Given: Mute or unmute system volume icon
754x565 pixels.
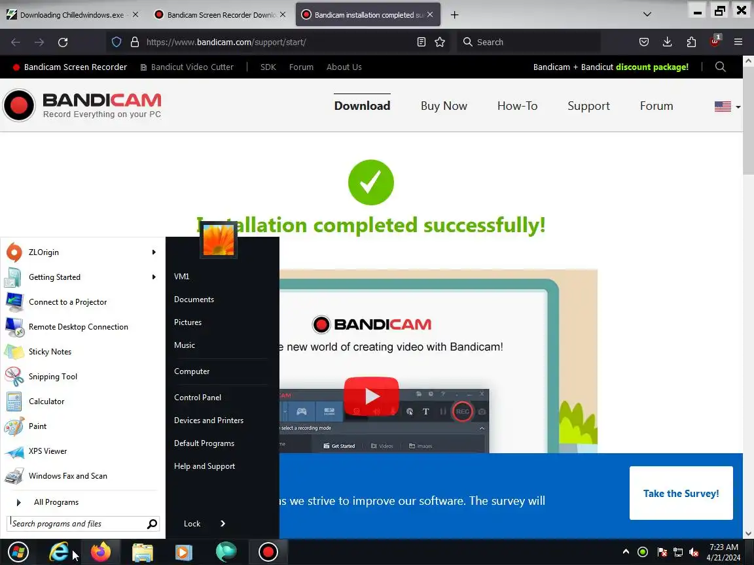Looking at the screenshot, I should (x=693, y=553).
